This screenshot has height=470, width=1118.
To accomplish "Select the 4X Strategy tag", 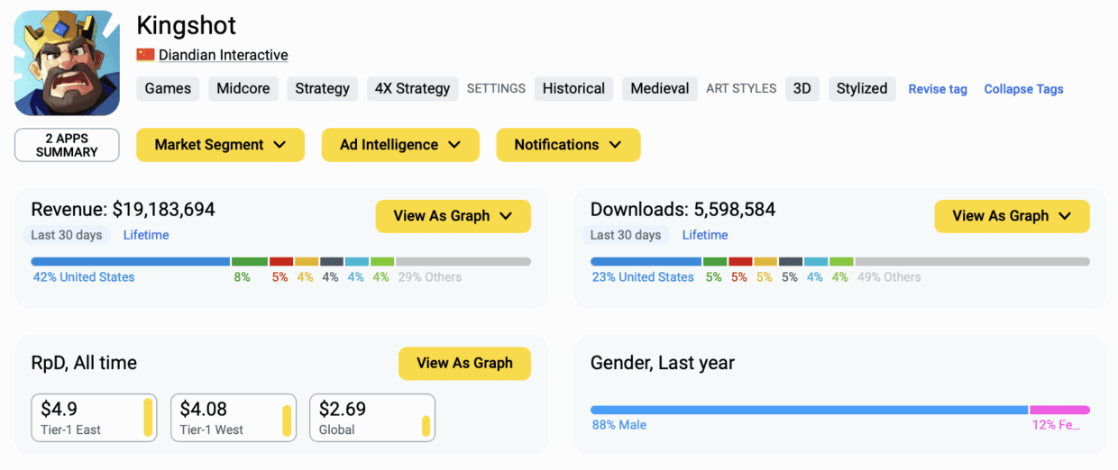I will click(x=412, y=88).
